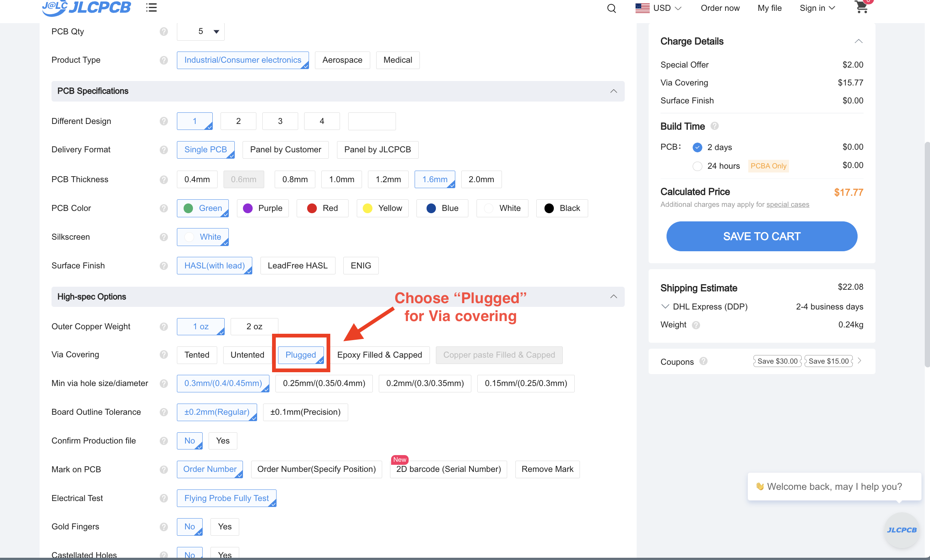The width and height of the screenshot is (930, 560).
Task: Click help icon next to Min via hole size
Action: 164,383
